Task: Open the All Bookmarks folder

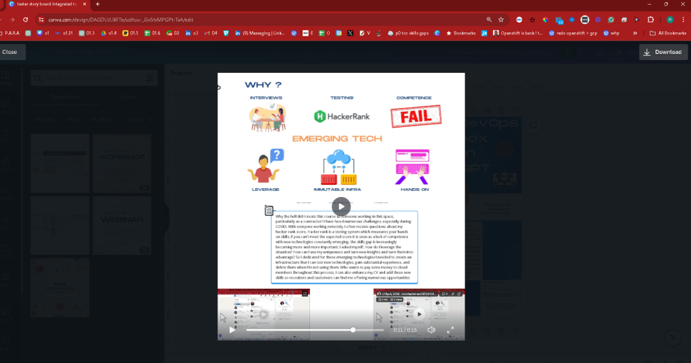Action: (x=668, y=33)
